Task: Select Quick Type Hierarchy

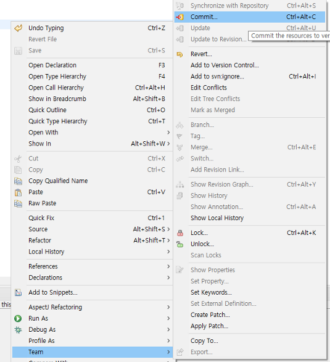Action: click(x=93, y=121)
